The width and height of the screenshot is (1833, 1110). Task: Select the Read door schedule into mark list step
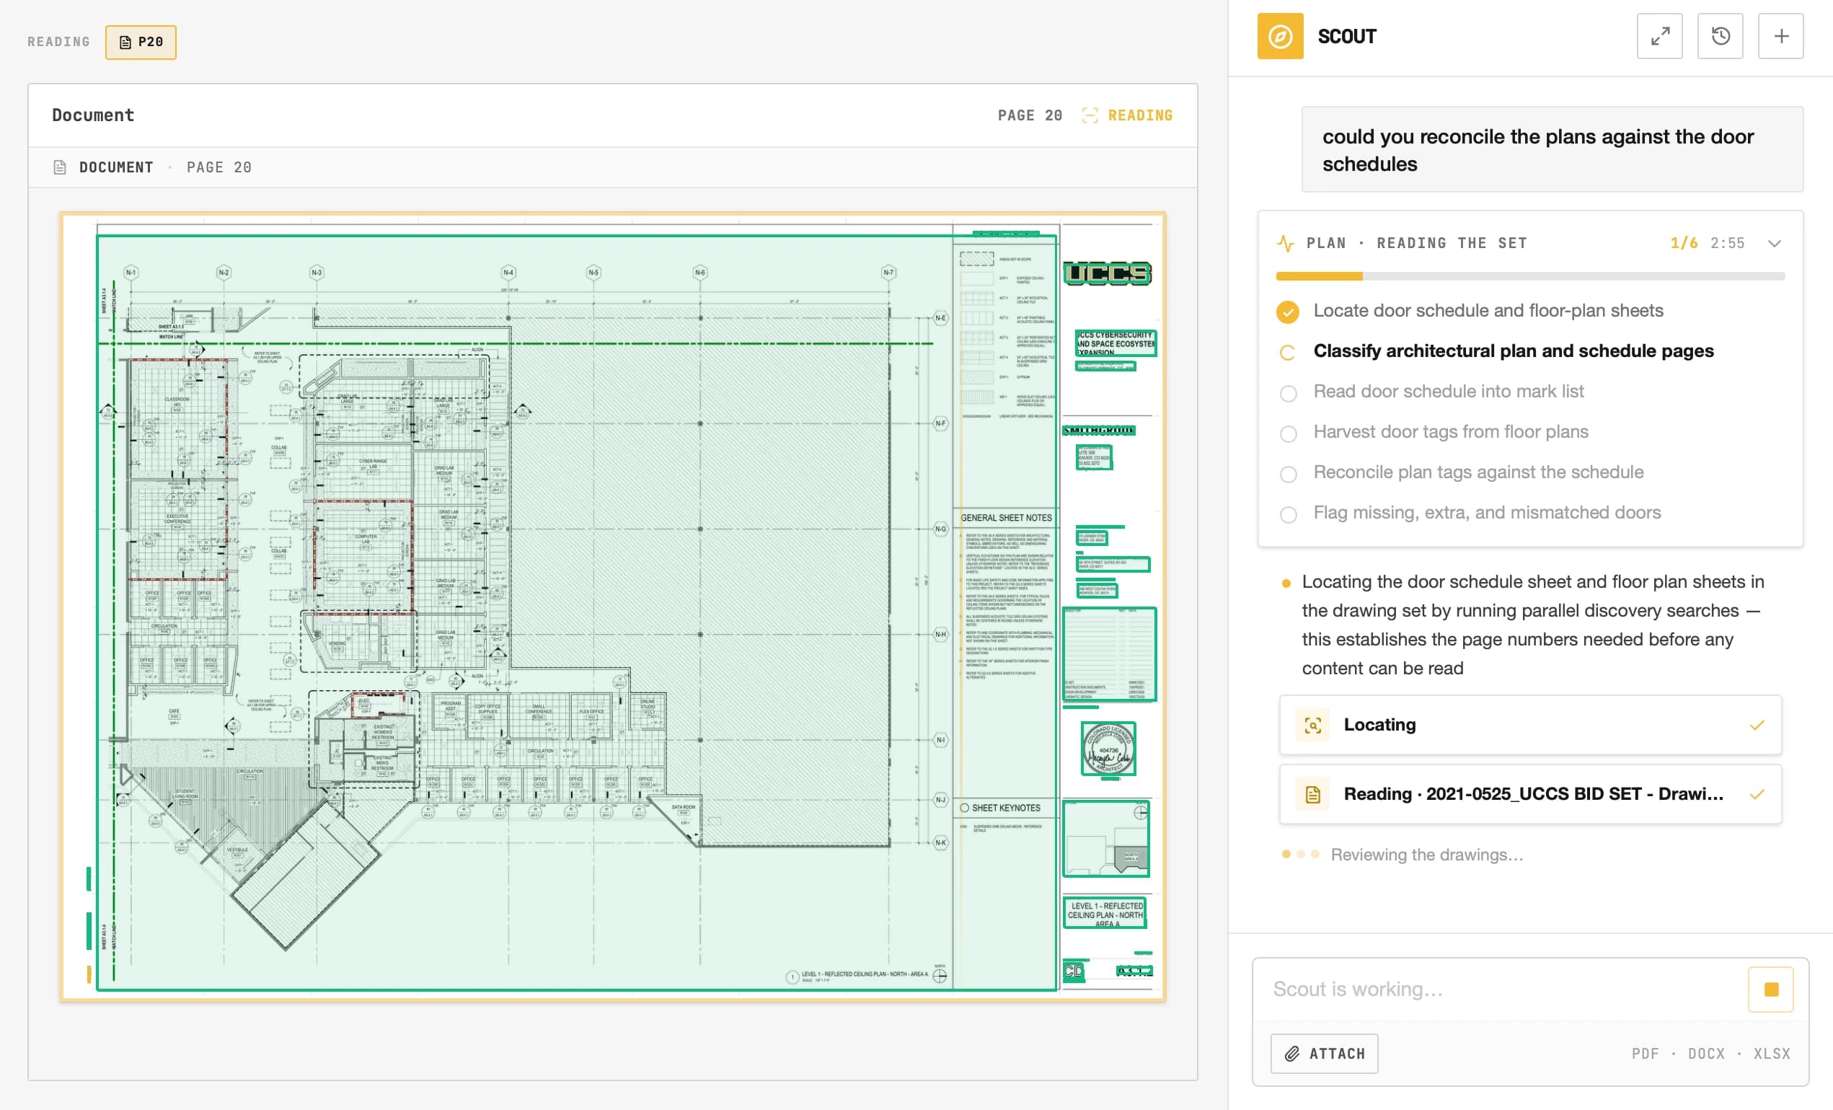point(1448,392)
